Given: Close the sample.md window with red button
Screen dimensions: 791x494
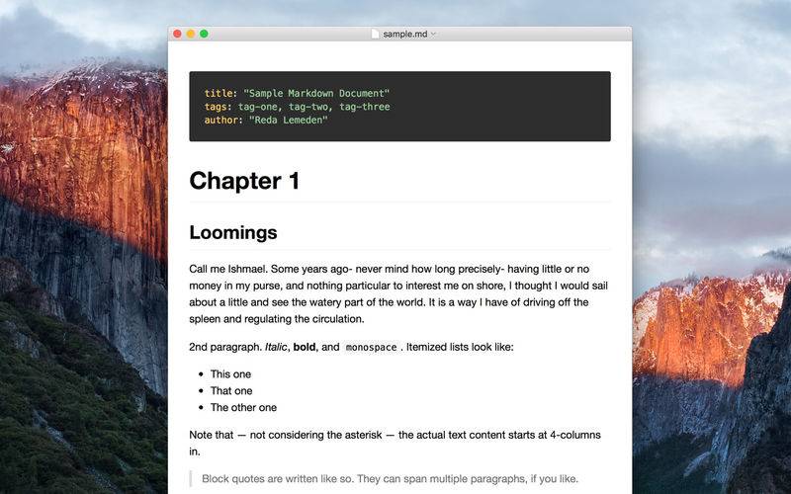Looking at the screenshot, I should (177, 34).
